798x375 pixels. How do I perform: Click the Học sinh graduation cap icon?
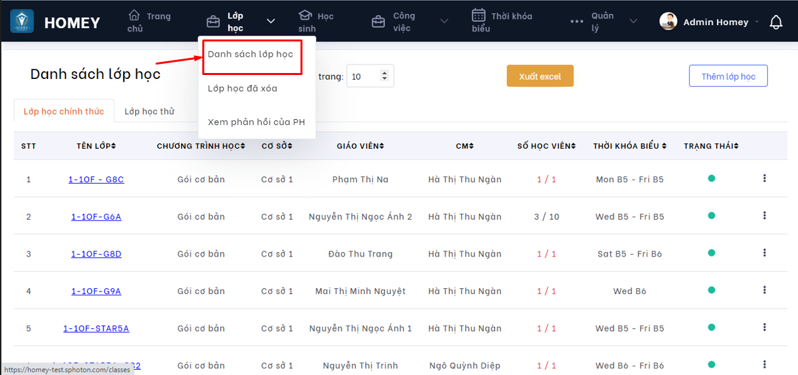point(305,16)
